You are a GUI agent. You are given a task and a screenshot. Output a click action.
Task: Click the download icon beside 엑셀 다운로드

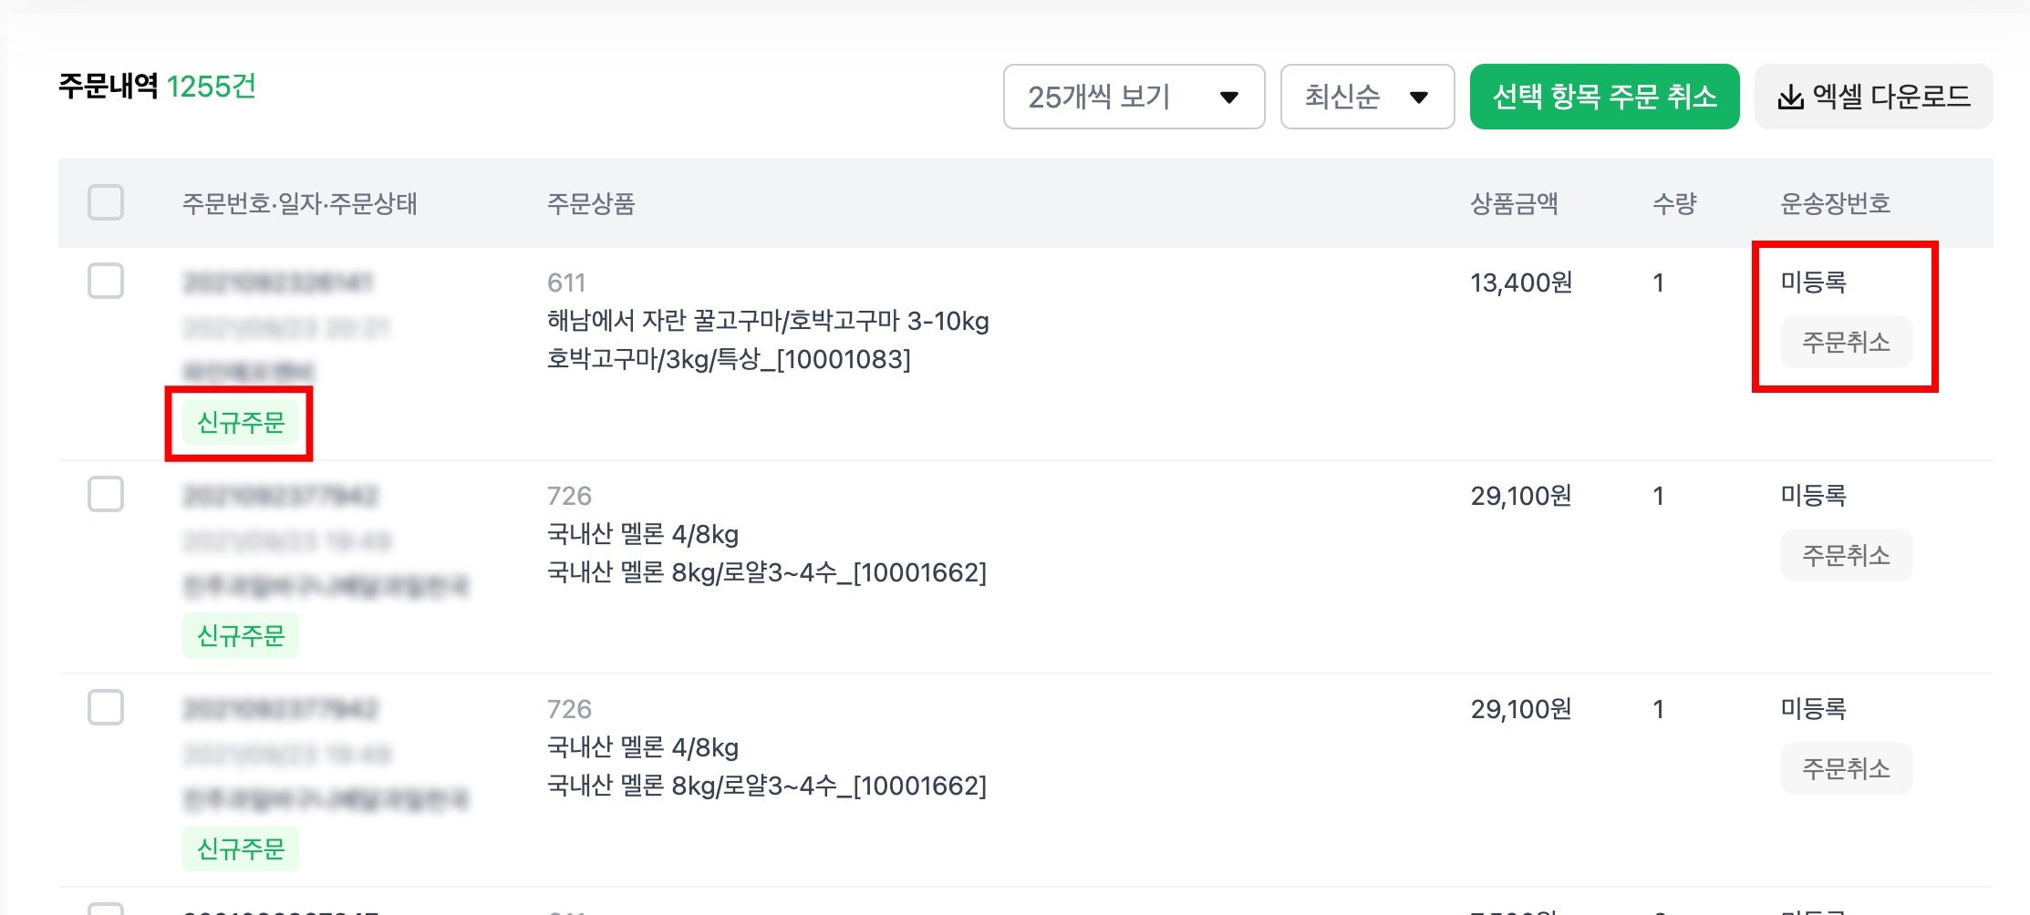(1790, 97)
